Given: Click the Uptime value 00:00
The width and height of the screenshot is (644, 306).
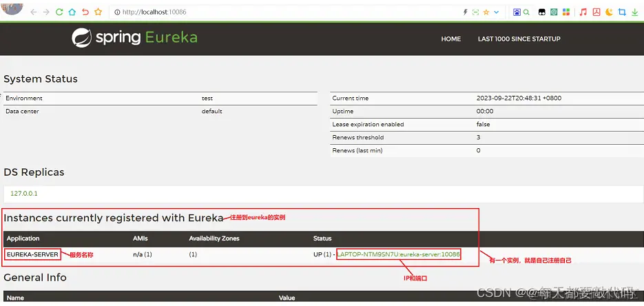Looking at the screenshot, I should click(x=485, y=112).
